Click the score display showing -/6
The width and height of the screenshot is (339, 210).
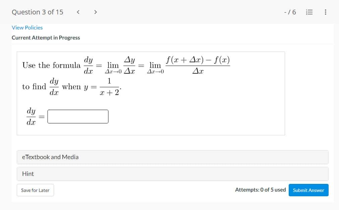[x=290, y=12]
